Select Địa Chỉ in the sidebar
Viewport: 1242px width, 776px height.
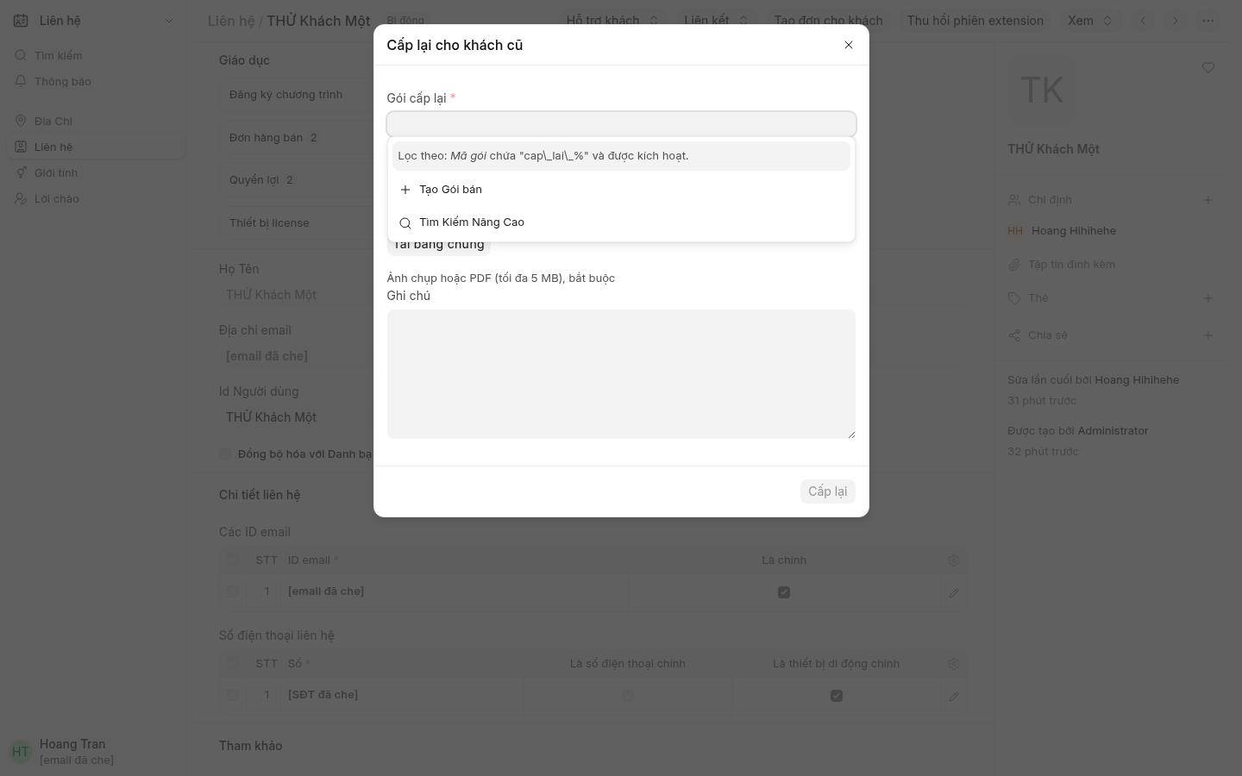tap(96, 121)
